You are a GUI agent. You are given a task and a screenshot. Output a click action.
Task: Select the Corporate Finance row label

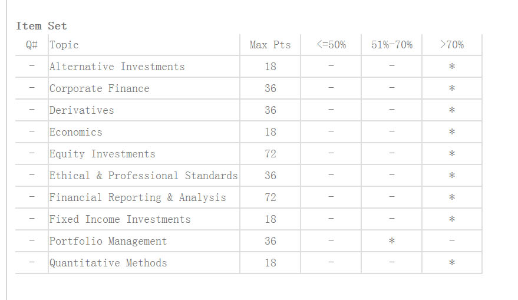pyautogui.click(x=99, y=88)
